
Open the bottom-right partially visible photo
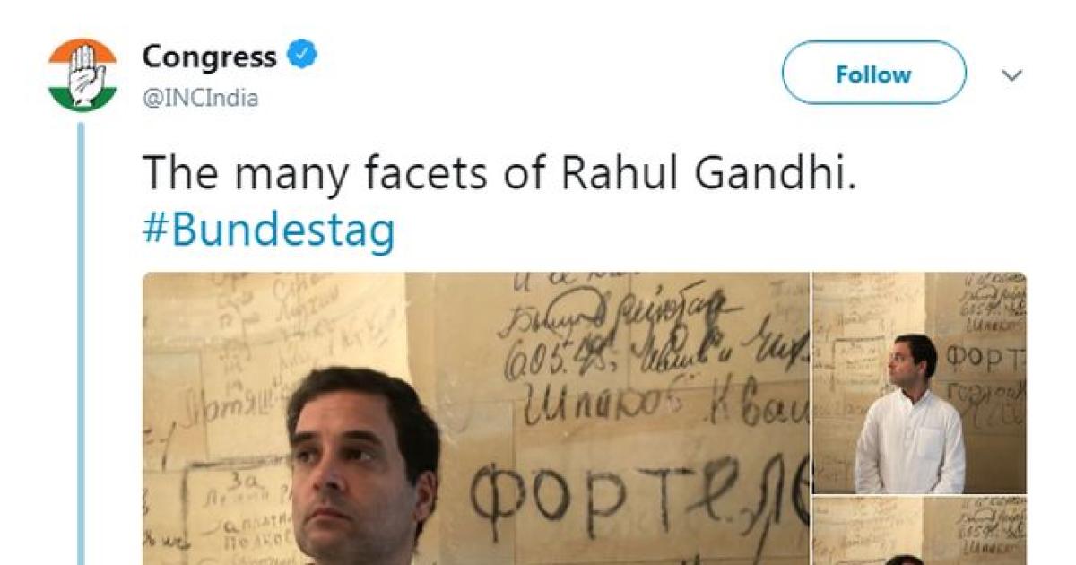pos(919,531)
